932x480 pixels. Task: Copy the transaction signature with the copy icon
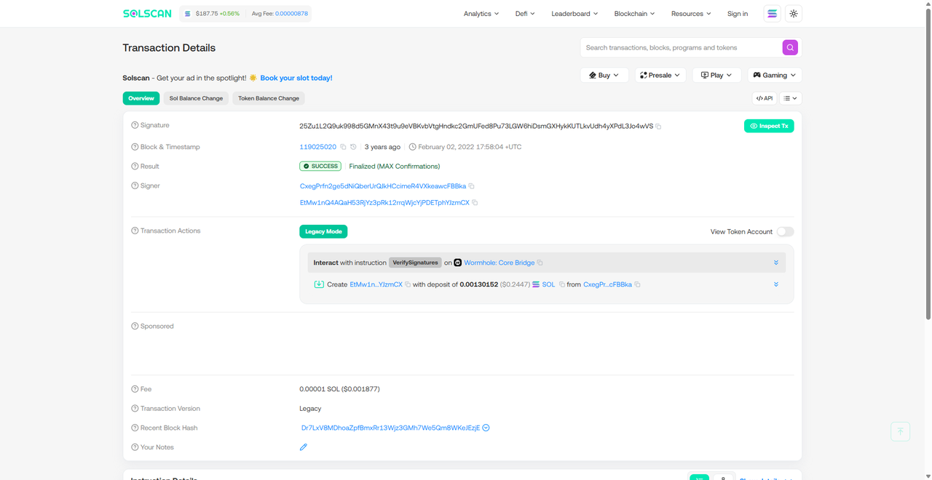click(x=658, y=127)
